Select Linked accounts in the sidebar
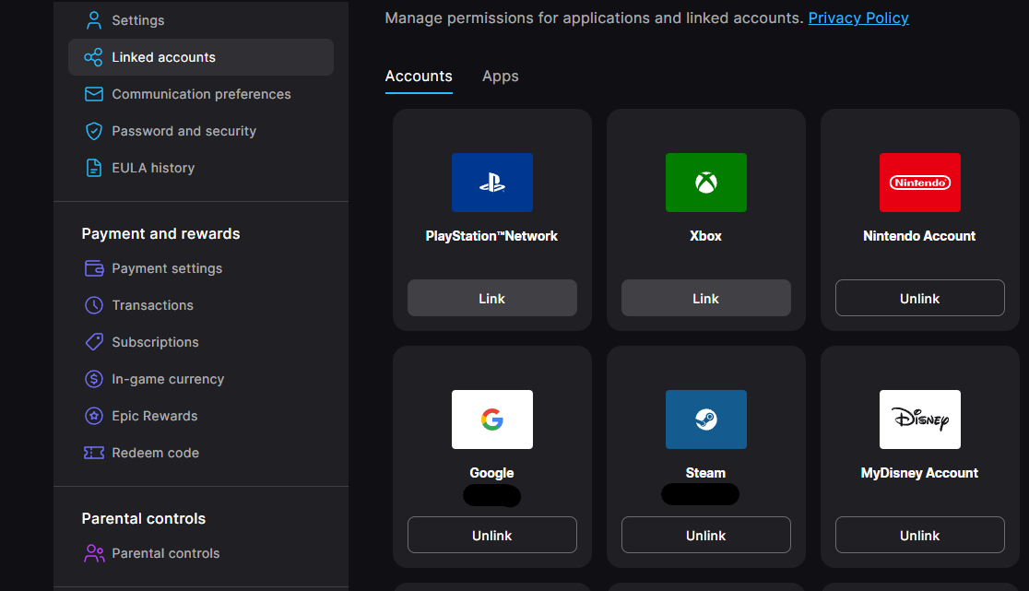 pyautogui.click(x=201, y=57)
